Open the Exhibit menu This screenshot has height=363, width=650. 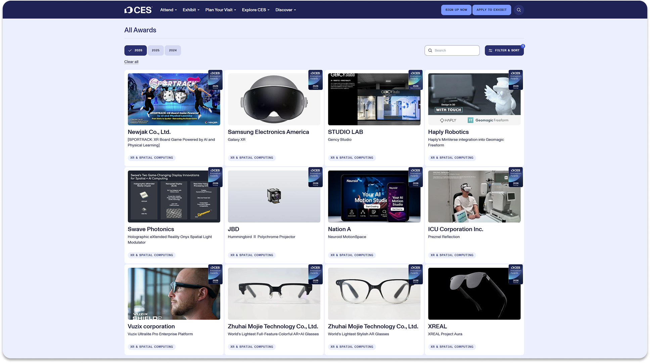(x=191, y=10)
